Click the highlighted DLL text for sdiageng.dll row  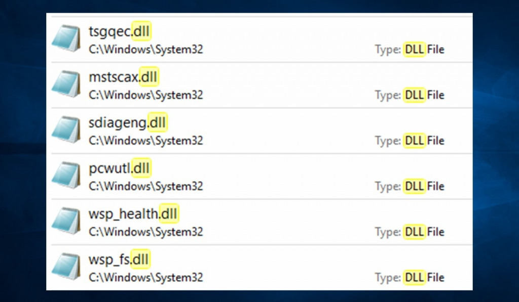click(414, 140)
